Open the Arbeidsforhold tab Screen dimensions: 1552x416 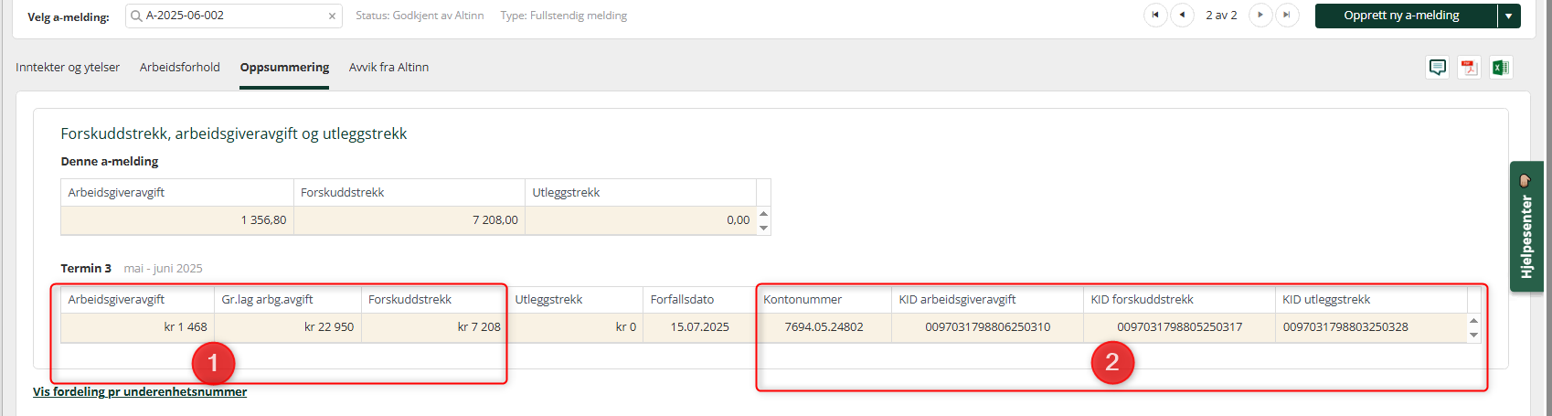[180, 68]
